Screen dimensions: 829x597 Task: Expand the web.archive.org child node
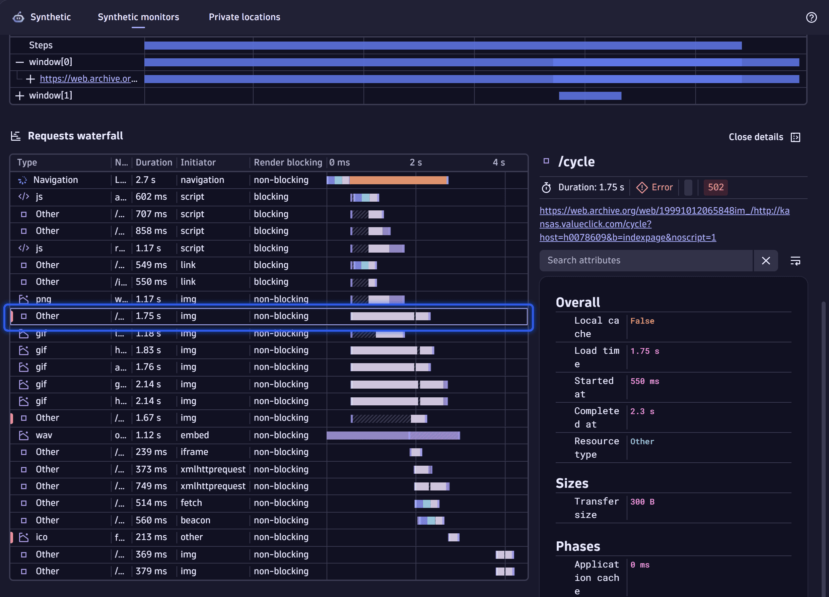click(x=31, y=79)
